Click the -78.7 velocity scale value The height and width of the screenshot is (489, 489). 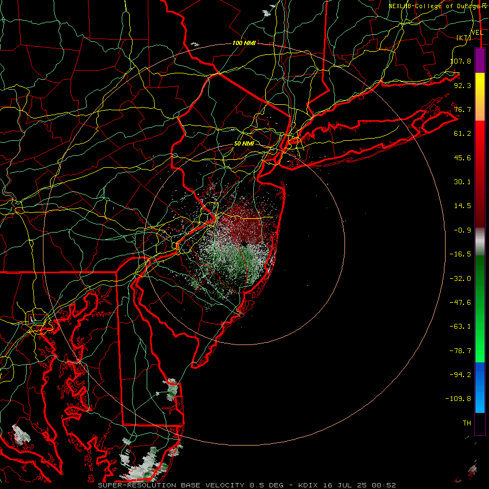pyautogui.click(x=460, y=350)
